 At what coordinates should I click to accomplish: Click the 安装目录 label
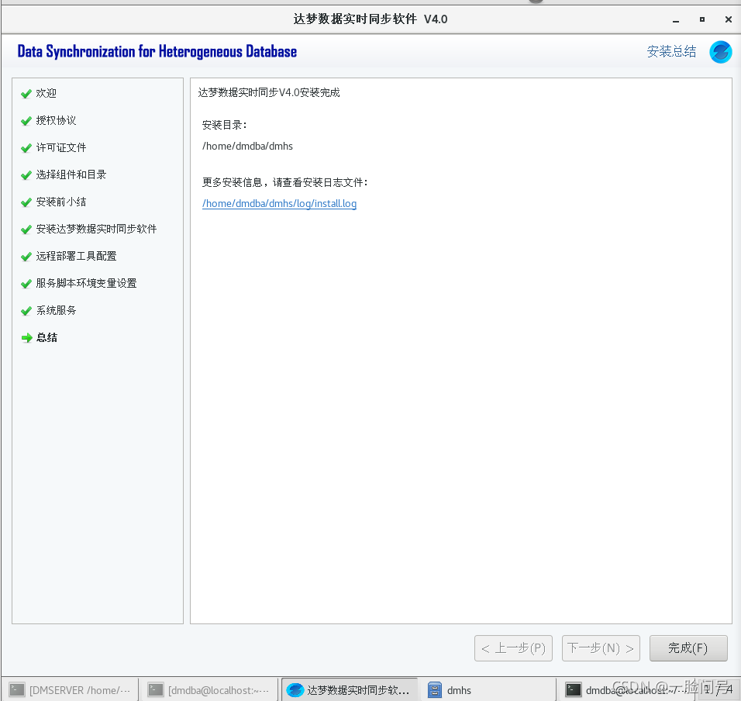225,126
